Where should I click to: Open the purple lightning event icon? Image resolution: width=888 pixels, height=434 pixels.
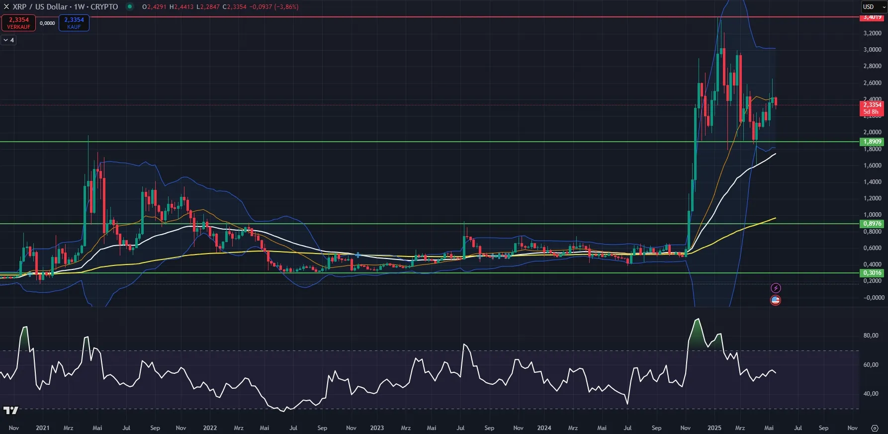[x=776, y=288]
